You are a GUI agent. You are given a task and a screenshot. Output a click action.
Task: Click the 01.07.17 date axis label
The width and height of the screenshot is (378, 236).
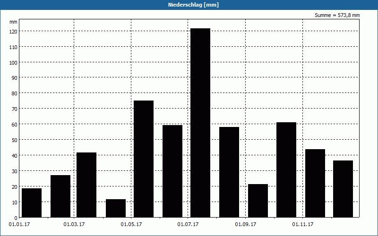coord(188,225)
